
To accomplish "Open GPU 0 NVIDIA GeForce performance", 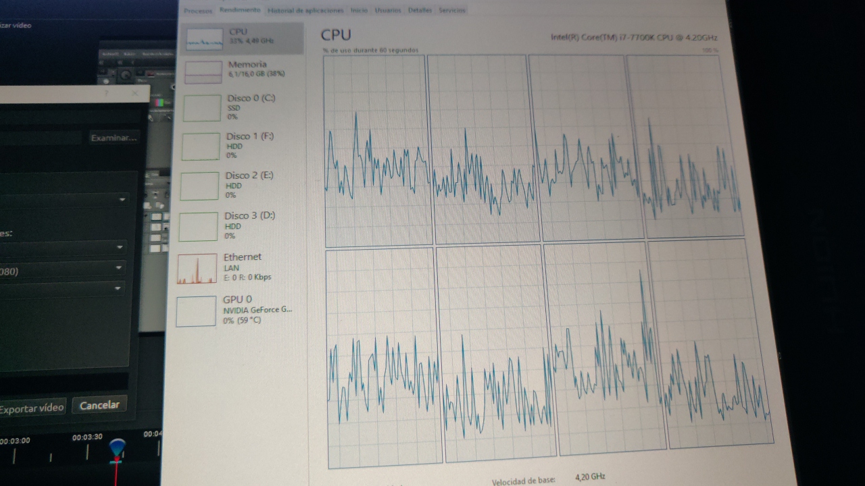I will [x=237, y=310].
